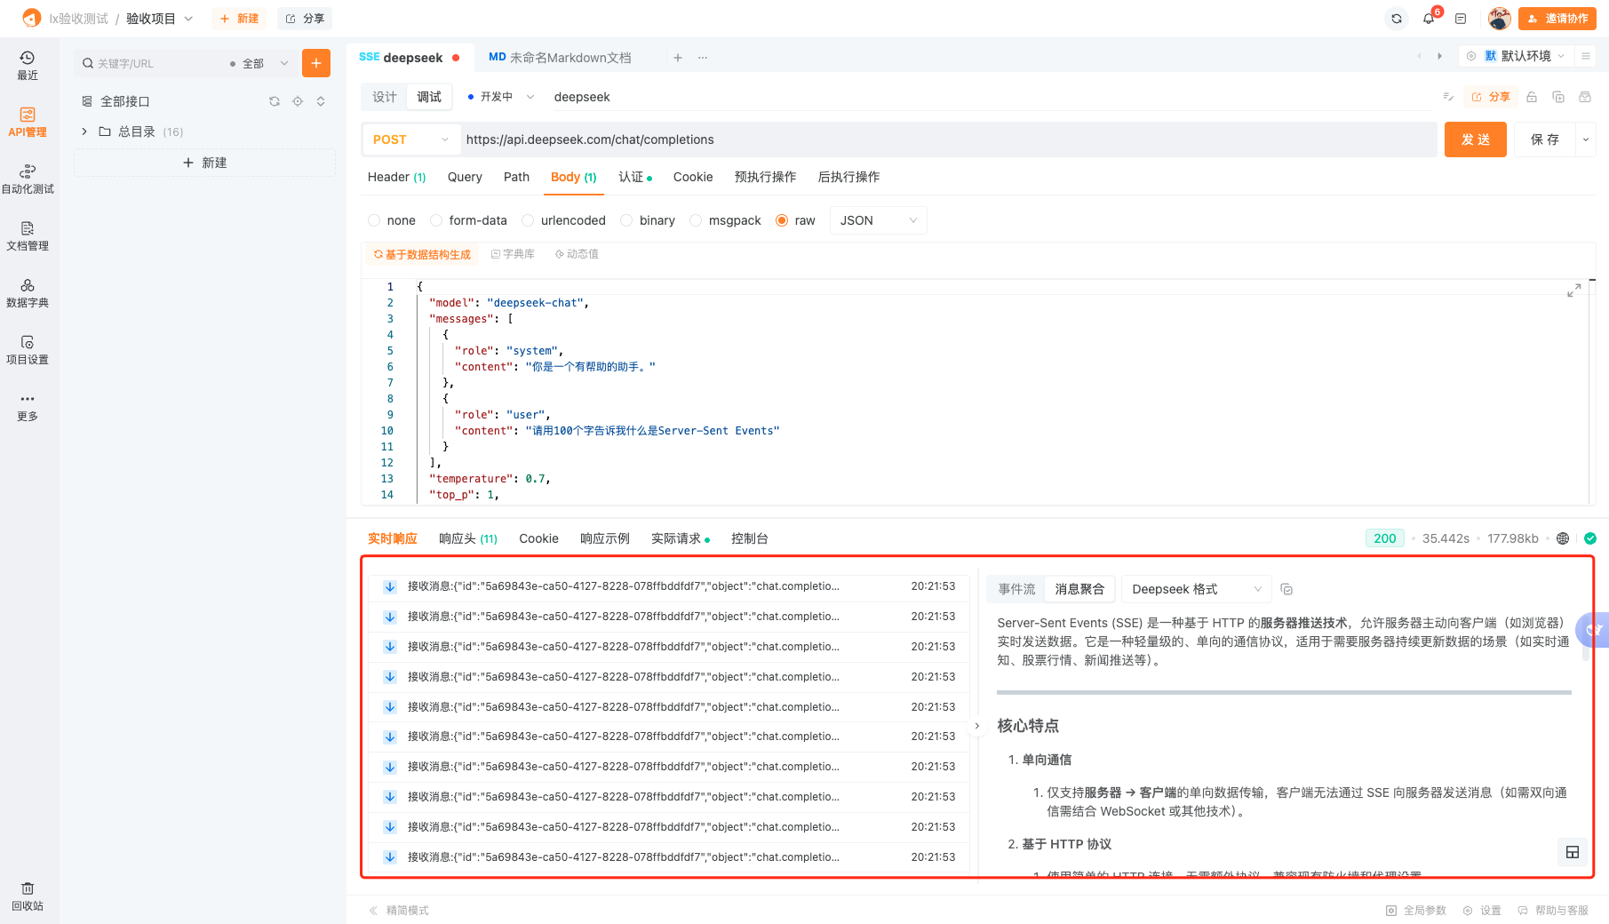Open 数据字典 in the sidebar
This screenshot has width=1609, height=924.
tap(28, 293)
